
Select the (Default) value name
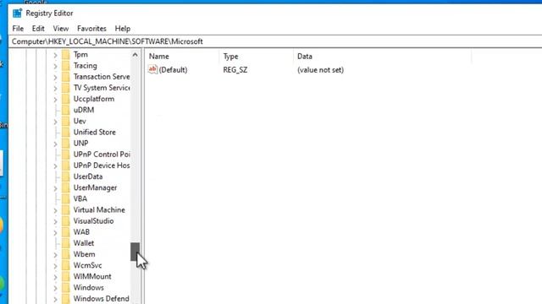coord(173,70)
